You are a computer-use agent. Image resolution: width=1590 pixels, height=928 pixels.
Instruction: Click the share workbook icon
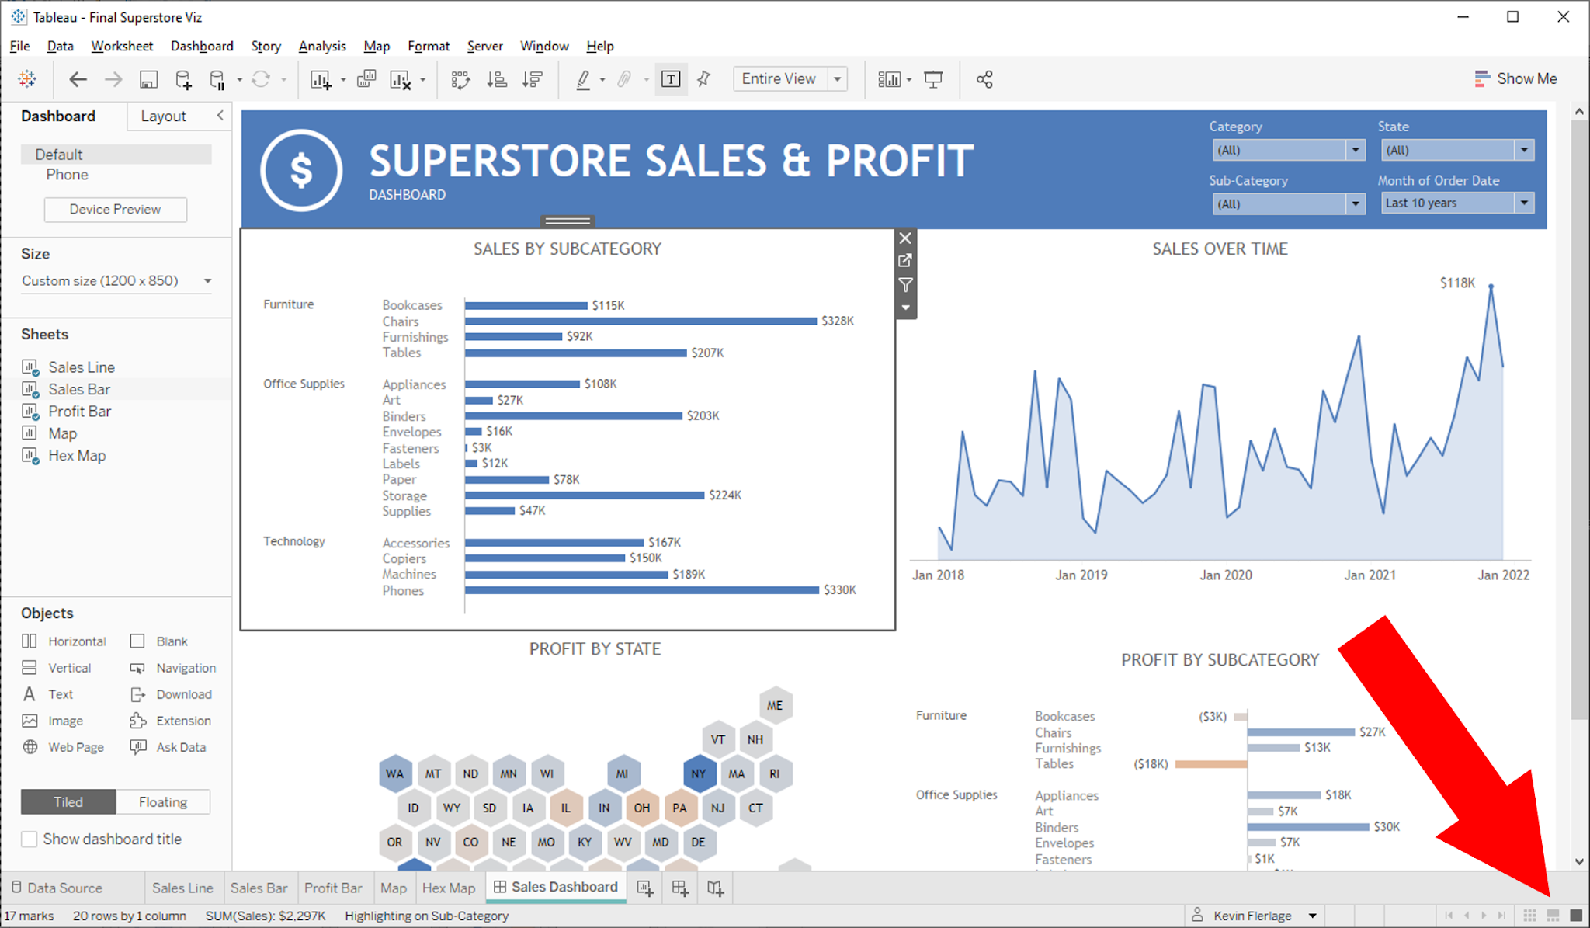pos(984,79)
